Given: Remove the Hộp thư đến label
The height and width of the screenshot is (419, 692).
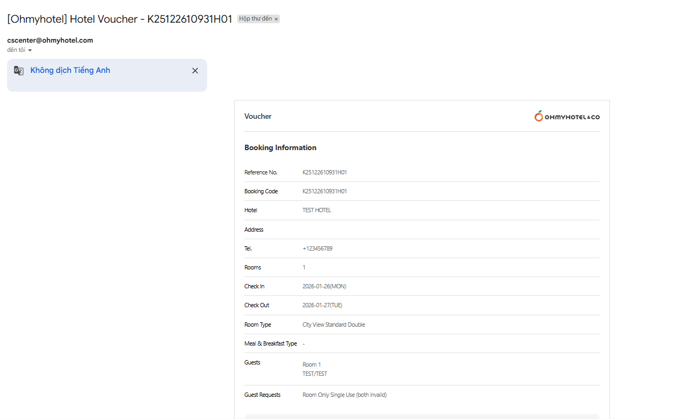Looking at the screenshot, I should [276, 19].
